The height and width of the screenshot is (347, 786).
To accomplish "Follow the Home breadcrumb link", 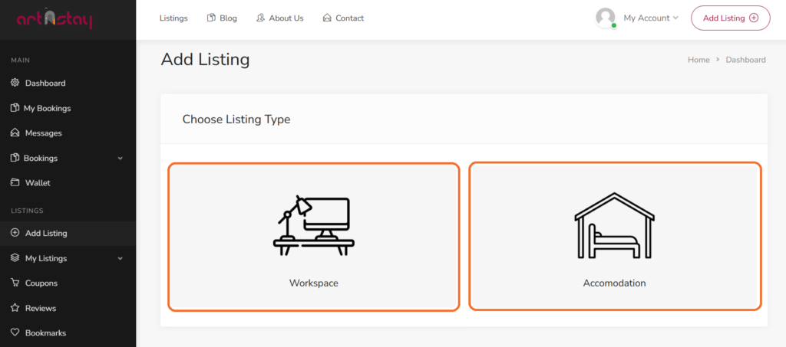I will tap(698, 60).
